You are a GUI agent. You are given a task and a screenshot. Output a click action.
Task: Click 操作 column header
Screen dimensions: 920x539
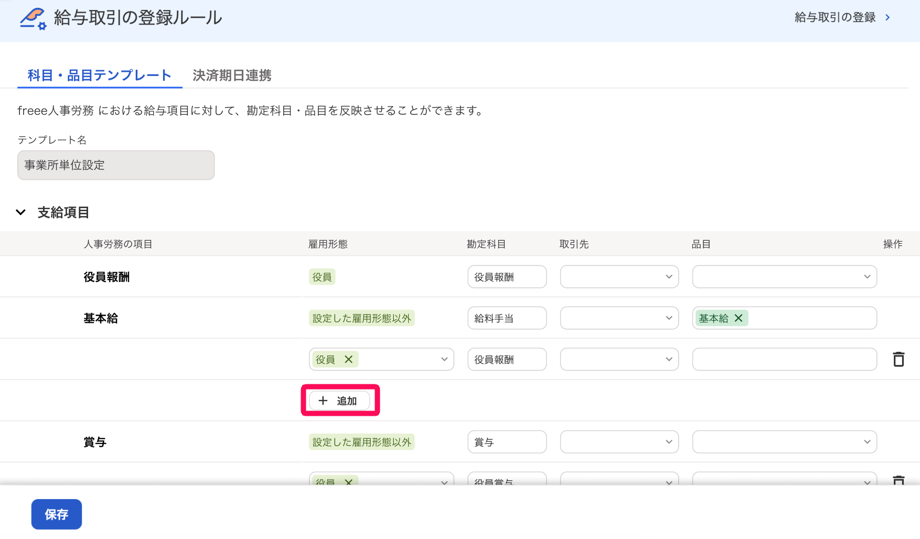893,244
